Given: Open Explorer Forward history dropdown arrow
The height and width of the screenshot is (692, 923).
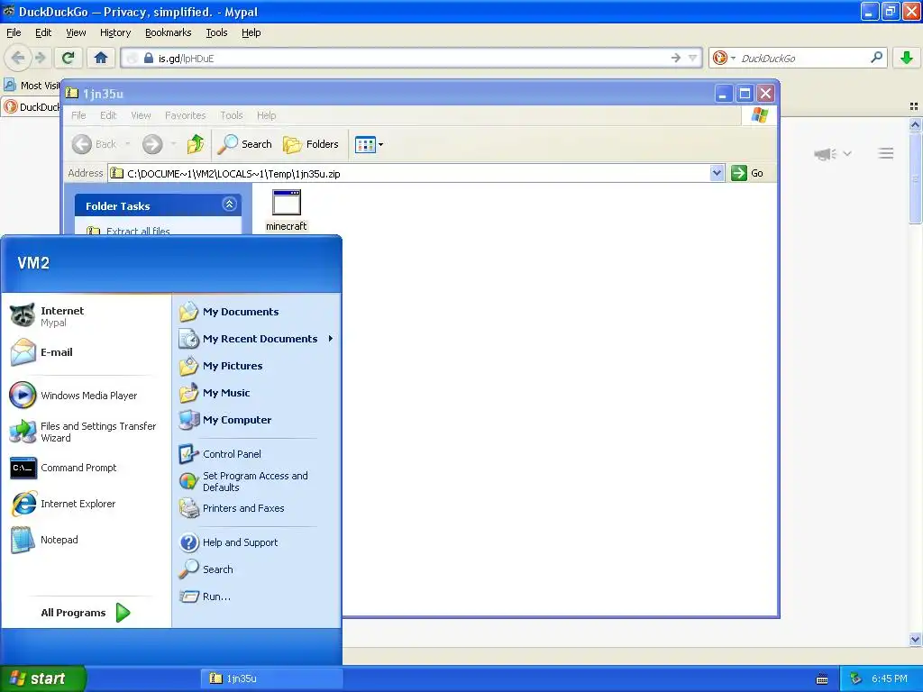Looking at the screenshot, I should tap(173, 144).
